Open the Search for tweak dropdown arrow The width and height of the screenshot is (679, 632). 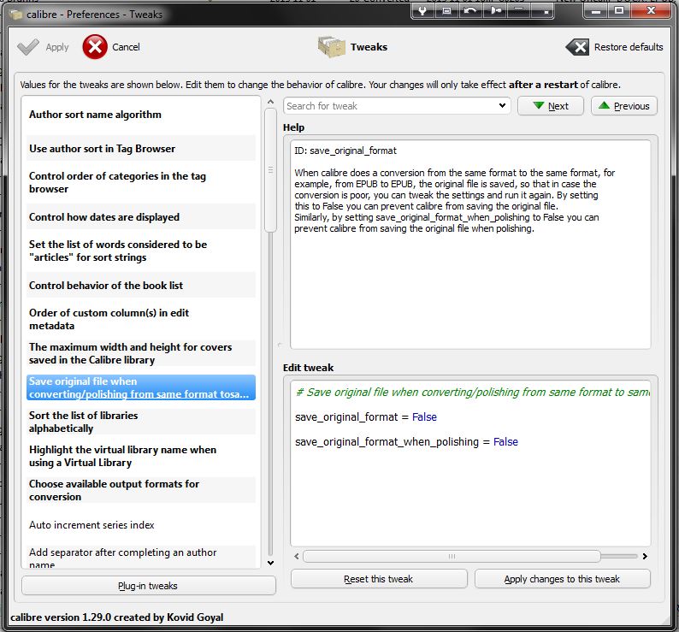tap(502, 105)
